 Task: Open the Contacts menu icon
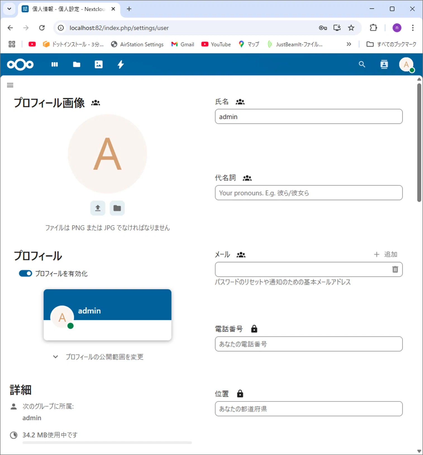[x=384, y=65]
